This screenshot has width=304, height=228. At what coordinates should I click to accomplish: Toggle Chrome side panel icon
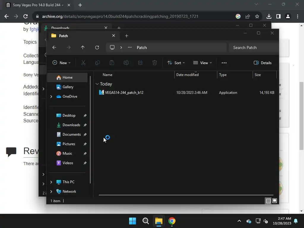click(x=278, y=17)
